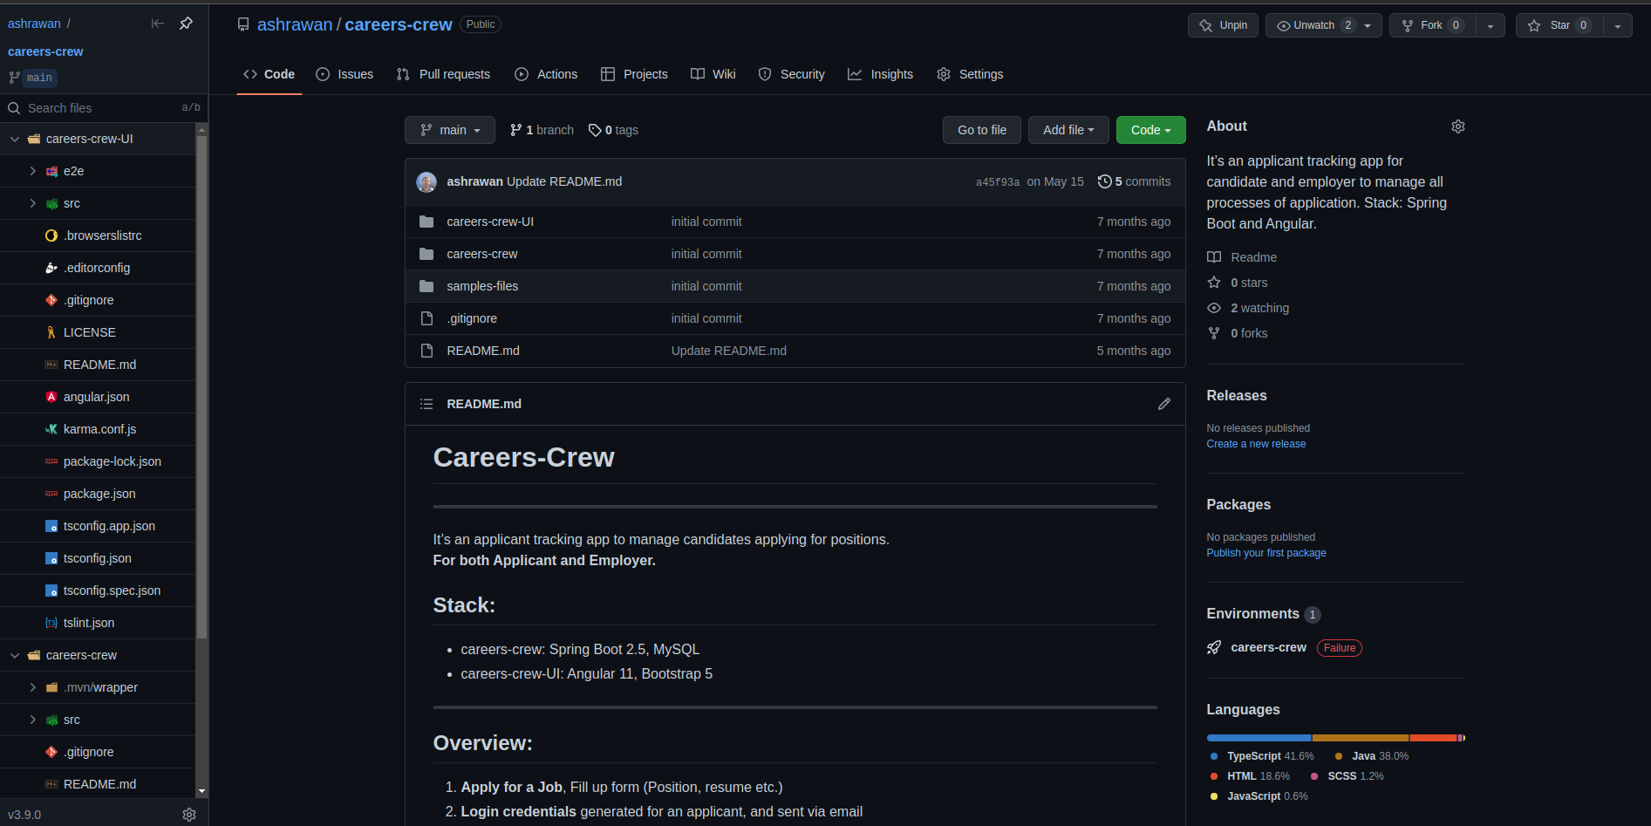
Task: Fork the repository with Fork button
Action: click(1433, 25)
